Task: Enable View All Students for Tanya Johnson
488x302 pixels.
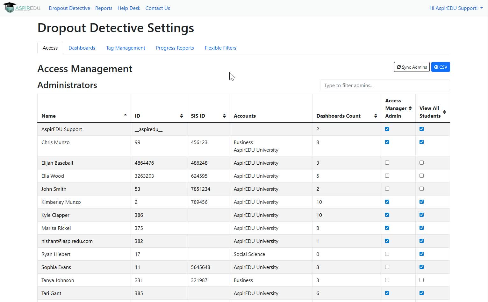Action: tap(421, 280)
